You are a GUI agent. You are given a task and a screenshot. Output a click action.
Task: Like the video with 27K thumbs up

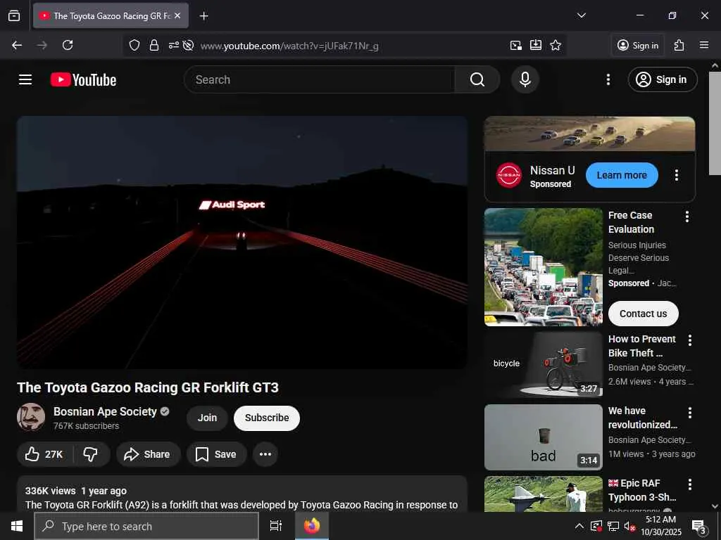coord(44,454)
